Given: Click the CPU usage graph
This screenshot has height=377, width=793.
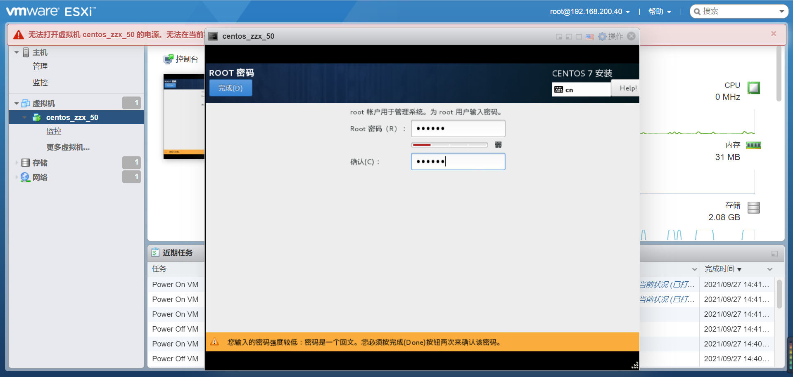Looking at the screenshot, I should 697,122.
